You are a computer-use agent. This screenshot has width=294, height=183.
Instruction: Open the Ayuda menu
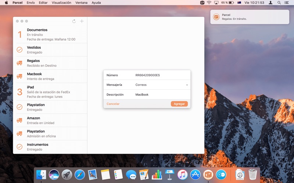[96, 3]
